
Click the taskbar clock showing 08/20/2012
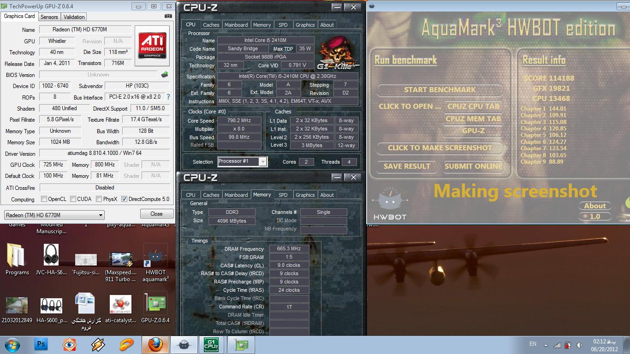click(605, 345)
